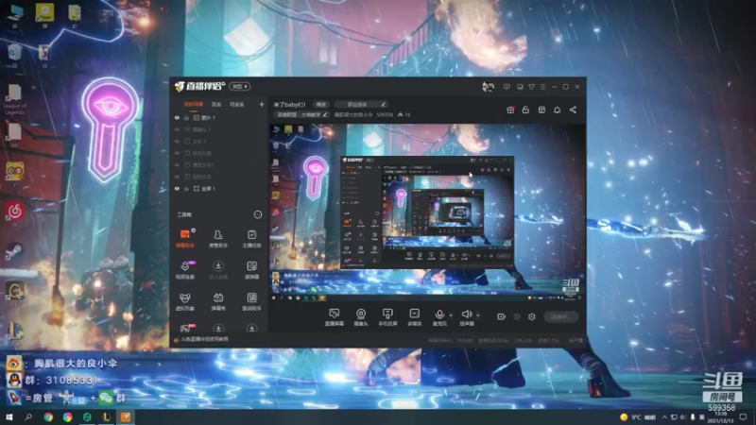Open the Windows notification center

[x=743, y=416]
